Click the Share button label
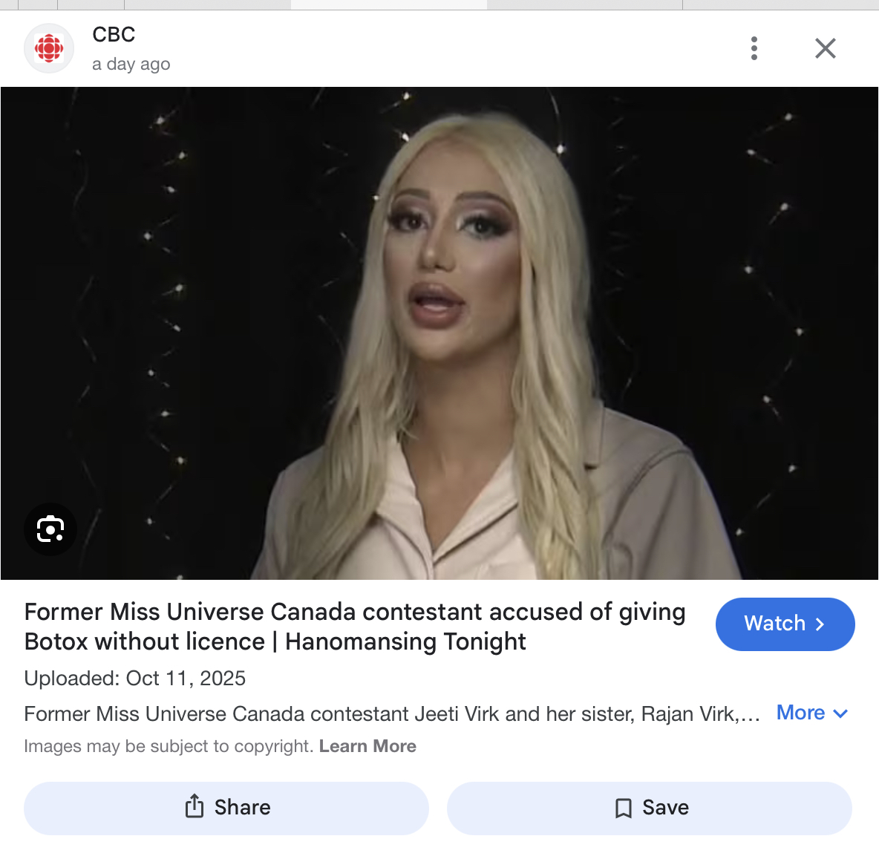879x856 pixels. 242,807
